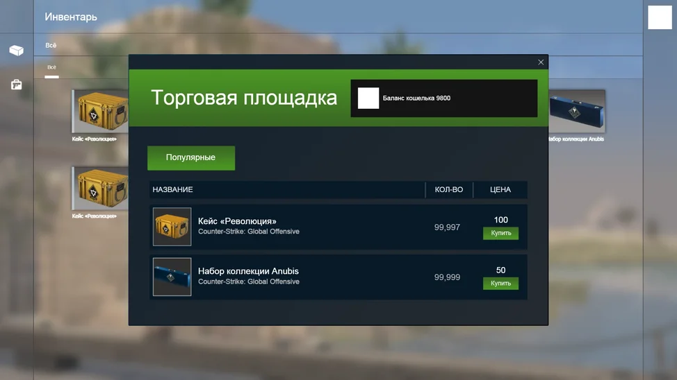
Task: Switch to the upper Всё inventory filter
Action: point(51,45)
